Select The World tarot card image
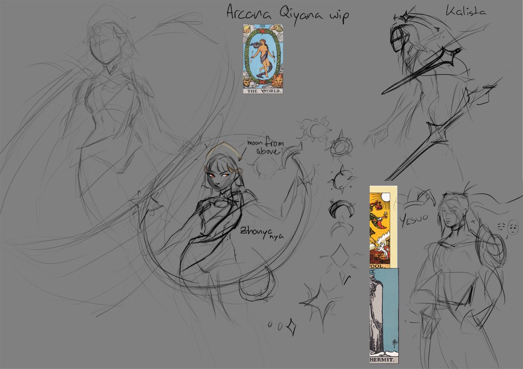Screen dimensions: 523x369 [263, 59]
